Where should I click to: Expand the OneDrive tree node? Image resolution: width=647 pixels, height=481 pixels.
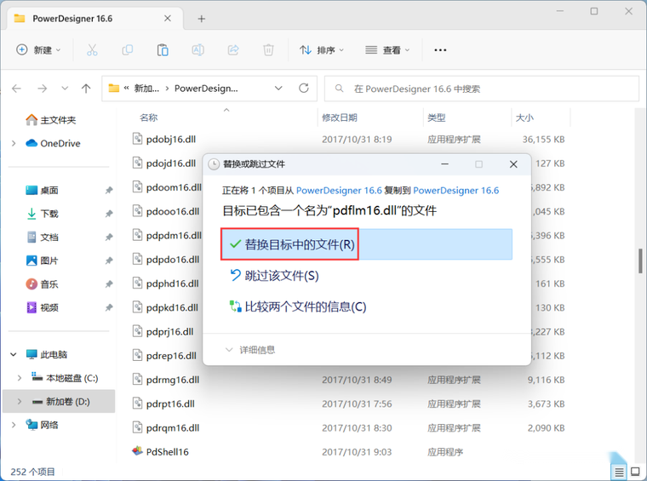[14, 143]
